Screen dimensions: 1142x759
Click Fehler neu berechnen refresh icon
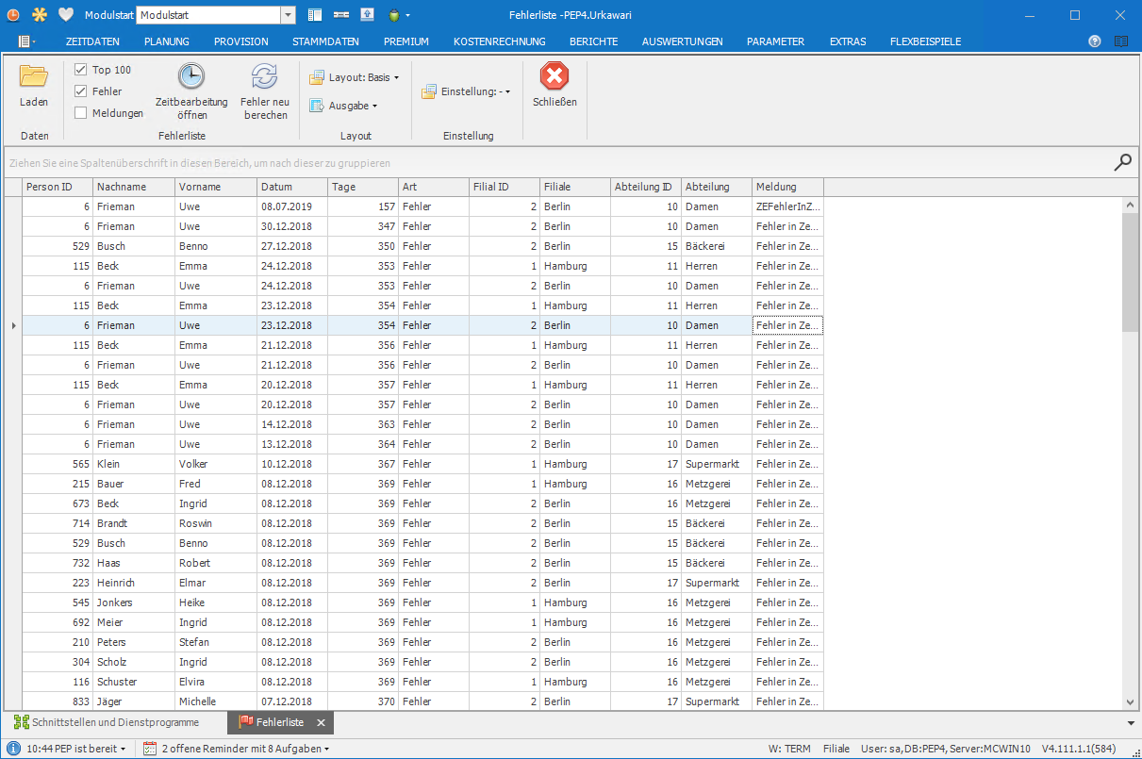point(265,77)
